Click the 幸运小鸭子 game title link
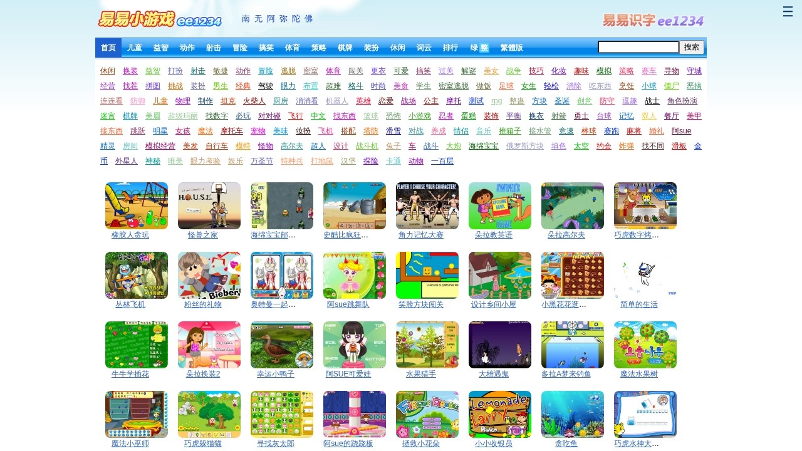The height and width of the screenshot is (451, 802). point(276,374)
